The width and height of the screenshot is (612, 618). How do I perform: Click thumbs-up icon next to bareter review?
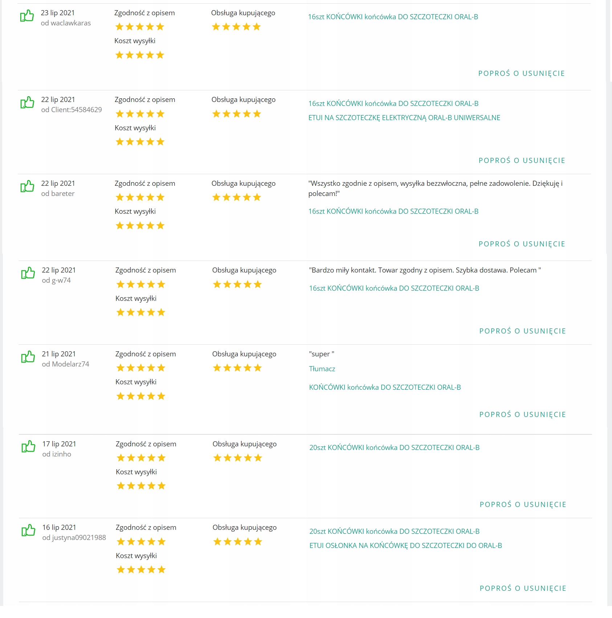(27, 187)
